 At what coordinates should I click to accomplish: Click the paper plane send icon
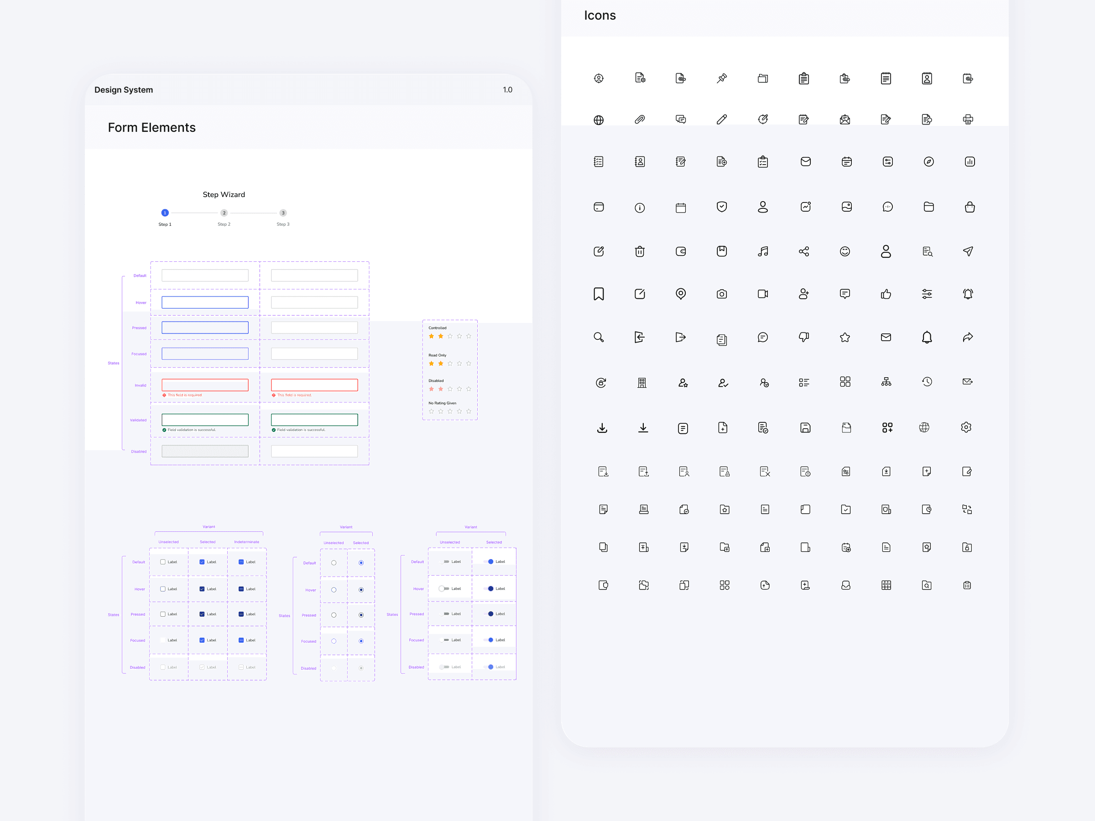pyautogui.click(x=968, y=251)
